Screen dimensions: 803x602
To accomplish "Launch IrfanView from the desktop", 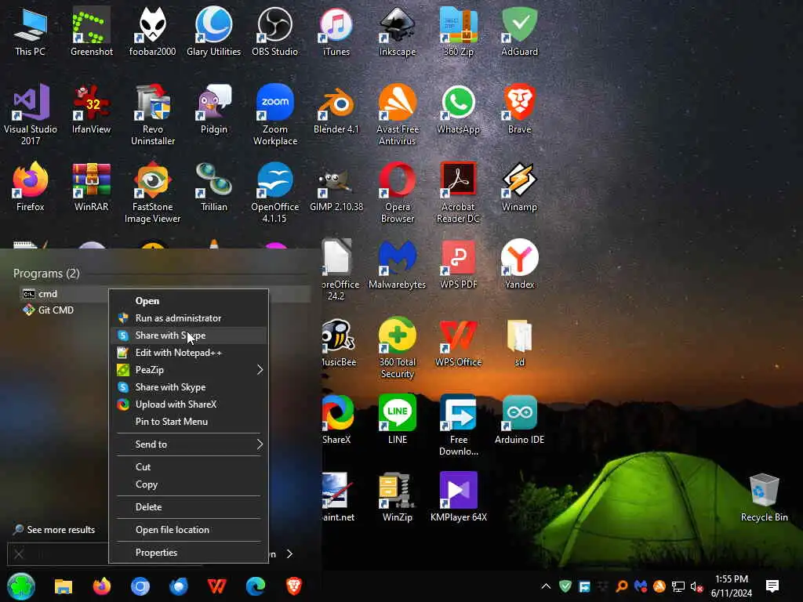I will [x=91, y=109].
